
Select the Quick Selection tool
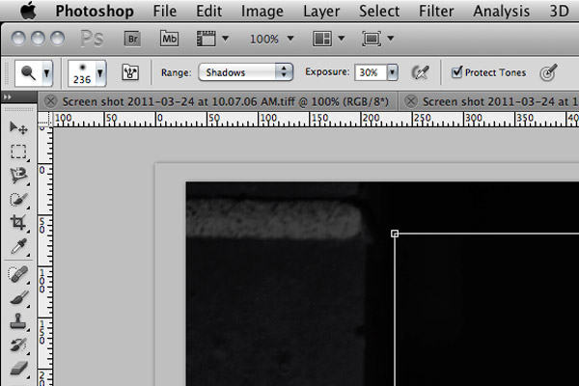pos(18,200)
